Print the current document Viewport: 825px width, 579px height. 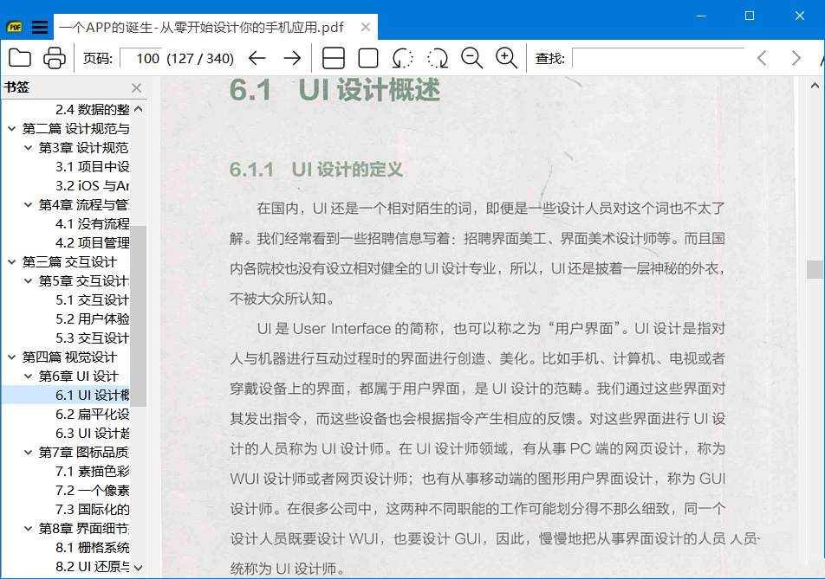coord(52,58)
